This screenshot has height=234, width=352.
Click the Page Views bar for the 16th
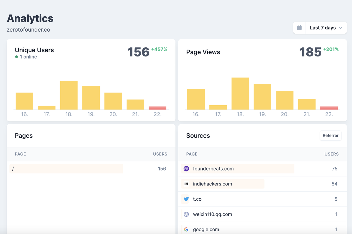pyautogui.click(x=196, y=99)
